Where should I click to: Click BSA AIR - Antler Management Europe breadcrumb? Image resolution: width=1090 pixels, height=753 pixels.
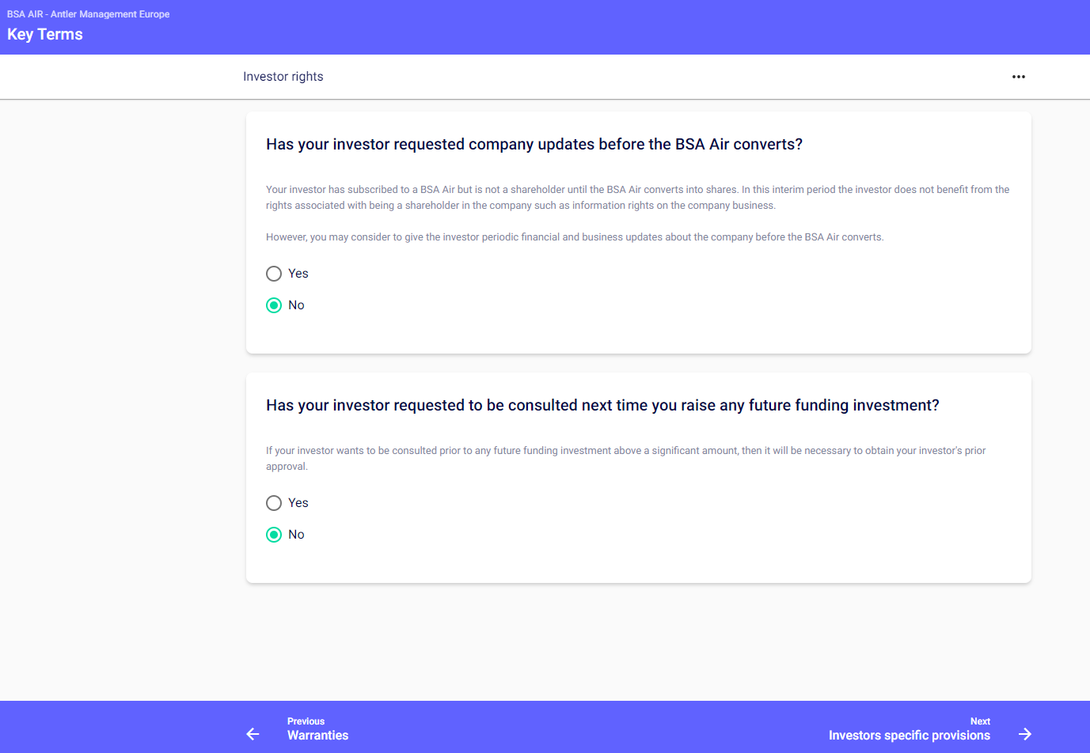(x=88, y=14)
